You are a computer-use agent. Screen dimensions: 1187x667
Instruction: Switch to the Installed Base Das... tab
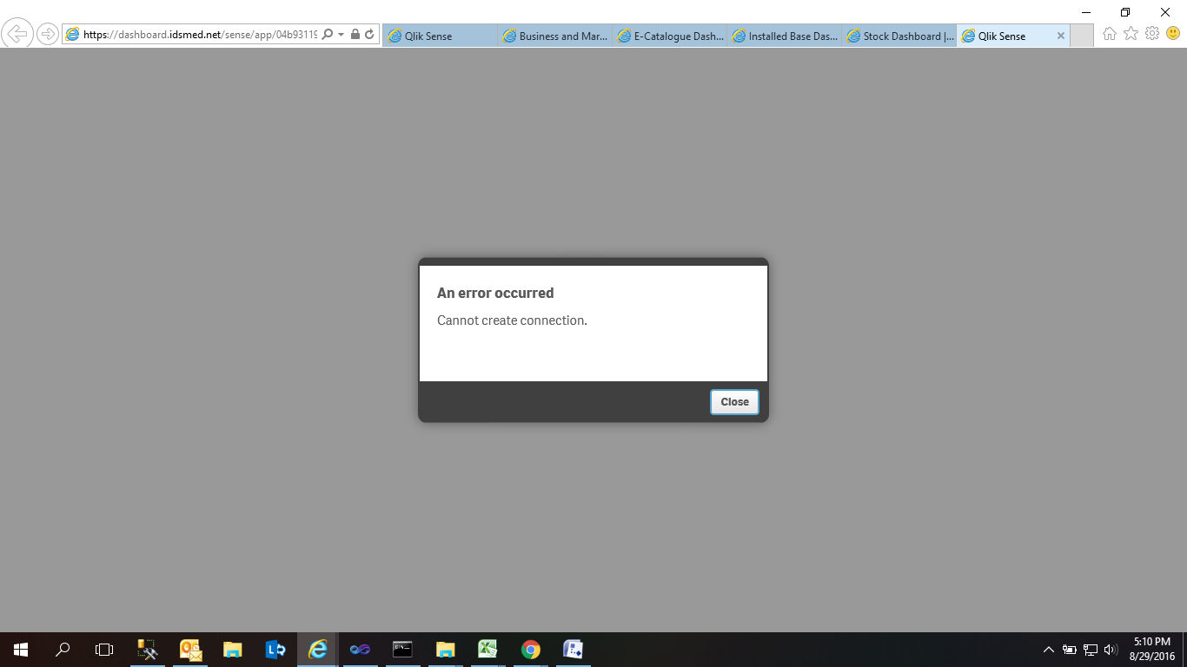point(785,36)
